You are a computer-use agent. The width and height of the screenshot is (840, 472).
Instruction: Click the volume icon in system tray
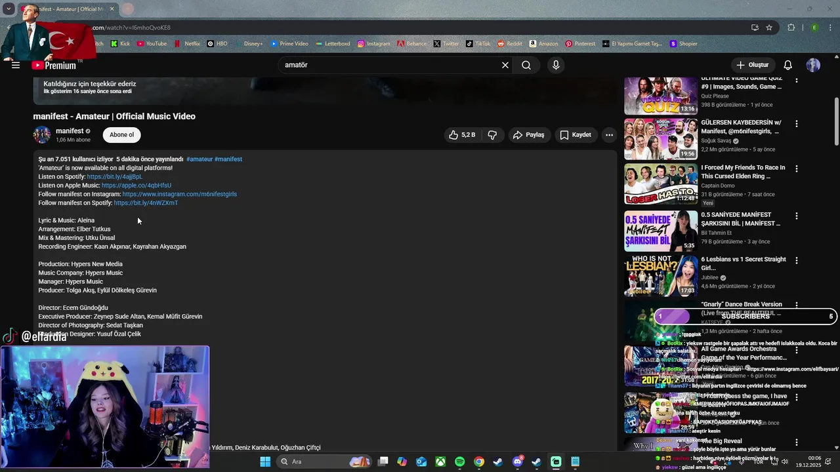pos(785,462)
